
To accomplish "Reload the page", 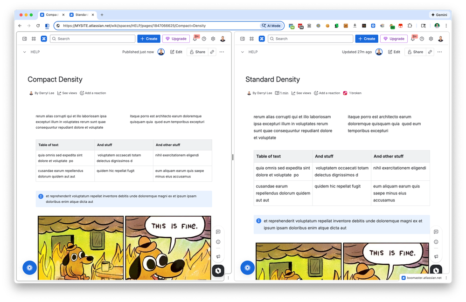I will pos(38,26).
